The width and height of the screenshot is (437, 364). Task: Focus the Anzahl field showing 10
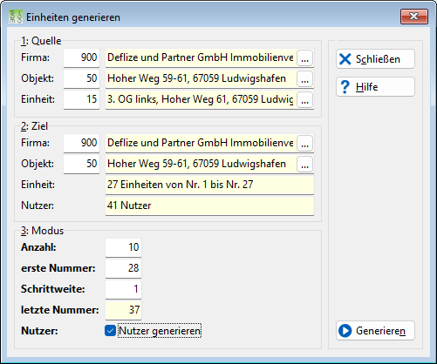pos(123,247)
